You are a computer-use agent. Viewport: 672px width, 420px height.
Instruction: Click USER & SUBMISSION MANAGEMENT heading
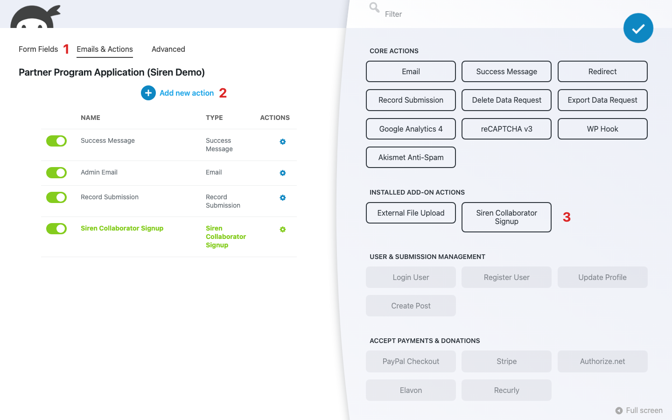coord(427,257)
